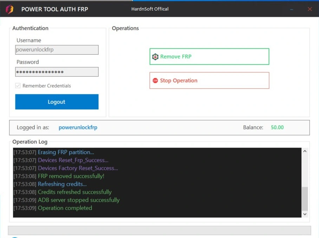The width and height of the screenshot is (319, 238).
Task: Click the blue Logout button
Action: [57, 102]
